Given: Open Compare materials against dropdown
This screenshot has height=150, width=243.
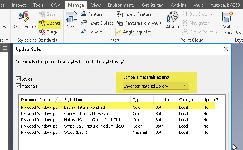Looking at the screenshot, I should coord(156,86).
